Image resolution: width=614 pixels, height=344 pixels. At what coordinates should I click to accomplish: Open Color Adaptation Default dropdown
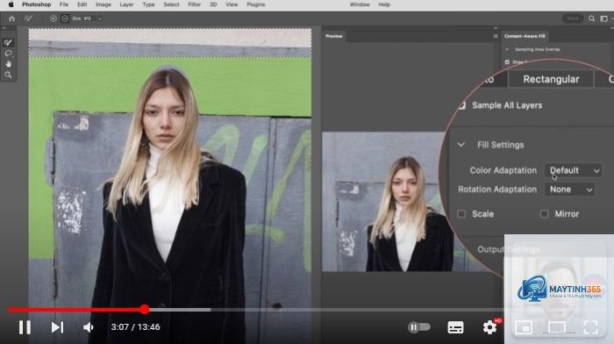coord(574,170)
